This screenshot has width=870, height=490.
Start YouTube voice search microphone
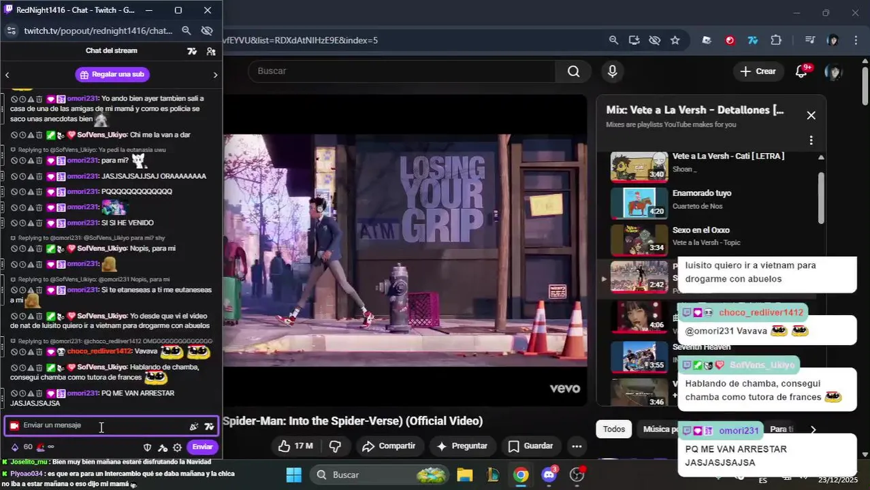tap(613, 71)
